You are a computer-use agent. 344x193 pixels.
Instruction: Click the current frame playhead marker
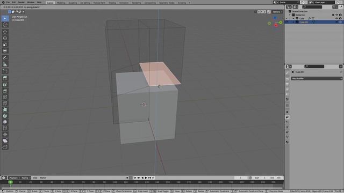(x=10, y=182)
